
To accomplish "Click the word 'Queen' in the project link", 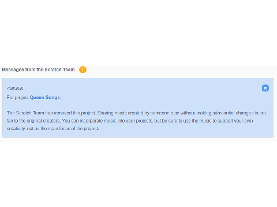I will point(37,97).
